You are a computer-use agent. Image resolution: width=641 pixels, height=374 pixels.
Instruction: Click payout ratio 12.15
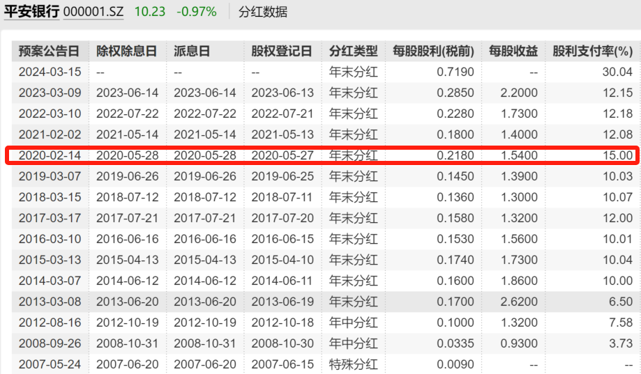618,93
